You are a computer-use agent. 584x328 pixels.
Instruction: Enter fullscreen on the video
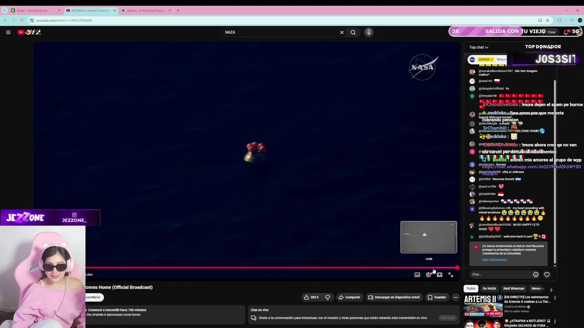click(451, 275)
